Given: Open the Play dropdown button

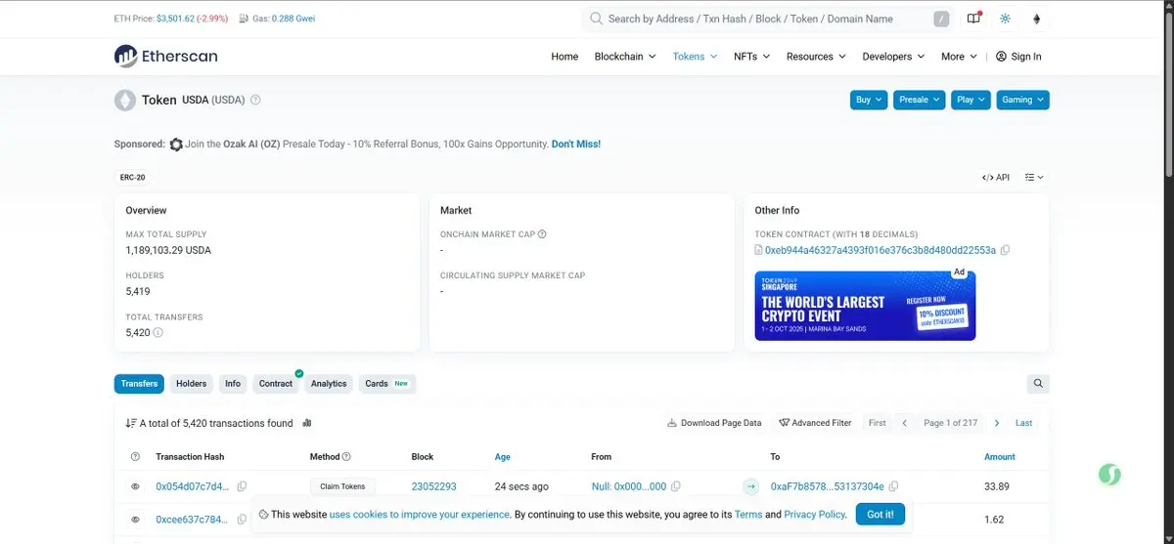Looking at the screenshot, I should (971, 100).
